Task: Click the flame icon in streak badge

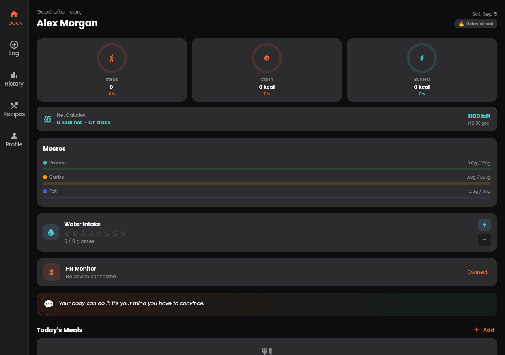Action: (461, 24)
